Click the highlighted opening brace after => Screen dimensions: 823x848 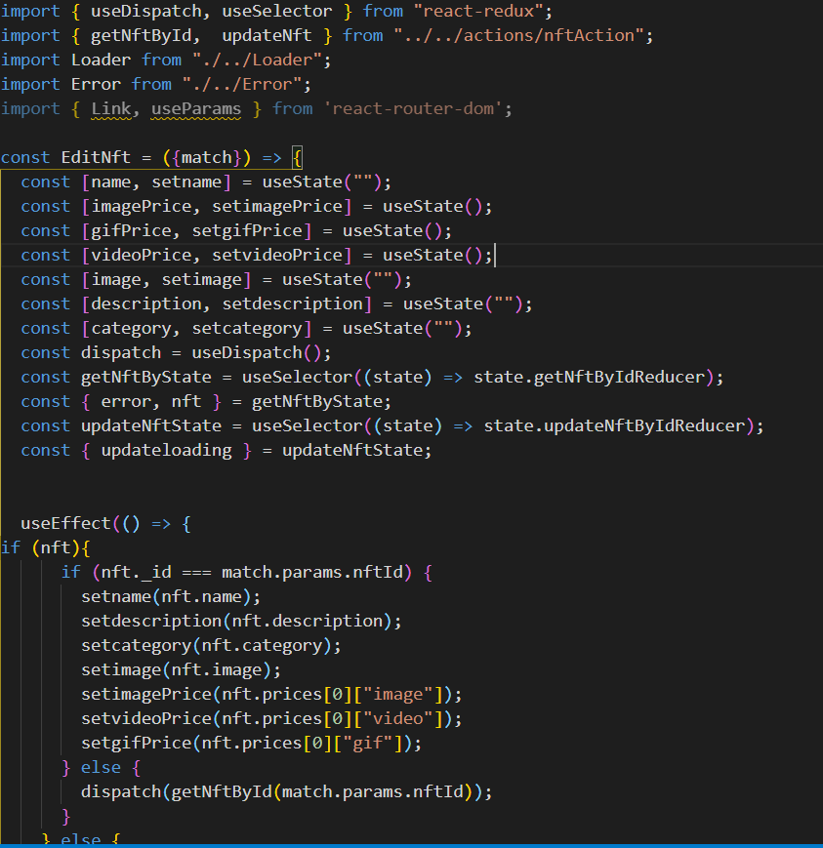coord(297,158)
